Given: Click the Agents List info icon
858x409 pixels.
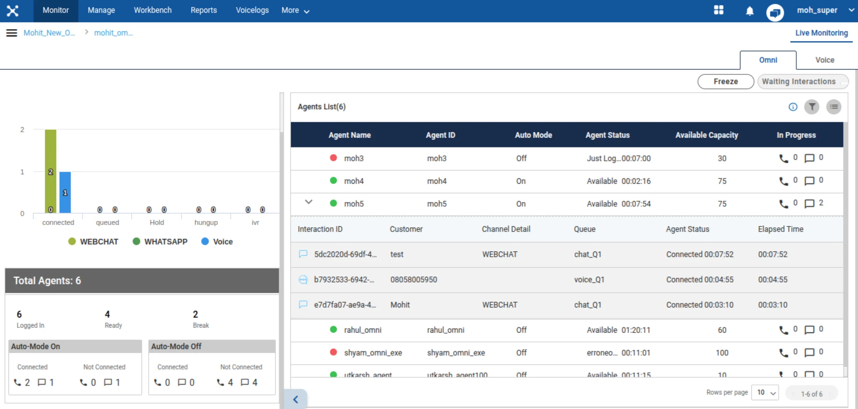Looking at the screenshot, I should 793,107.
